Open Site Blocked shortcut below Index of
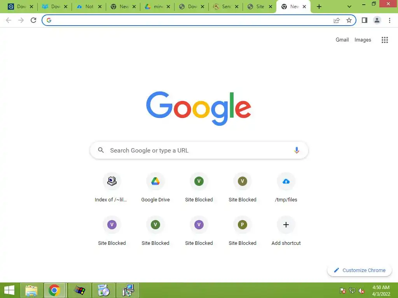Screen dimensions: 398x298 (112, 231)
